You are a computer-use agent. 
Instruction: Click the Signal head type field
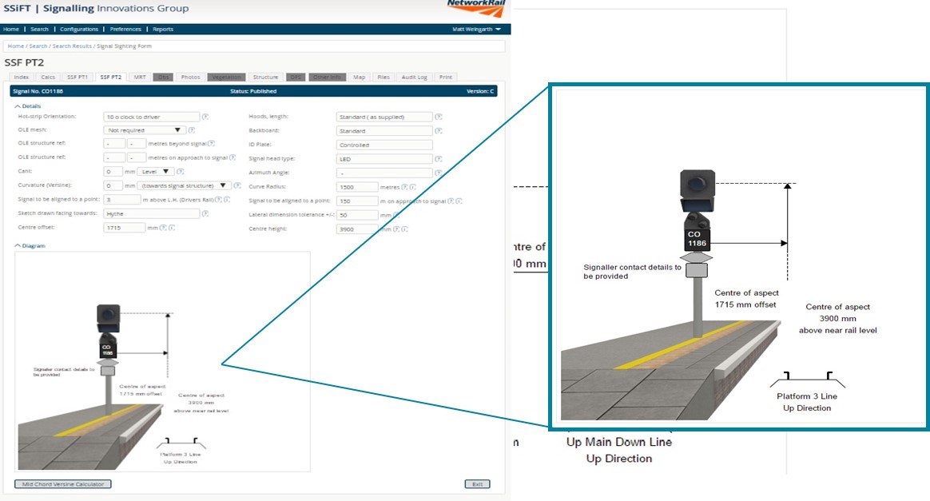click(x=384, y=159)
